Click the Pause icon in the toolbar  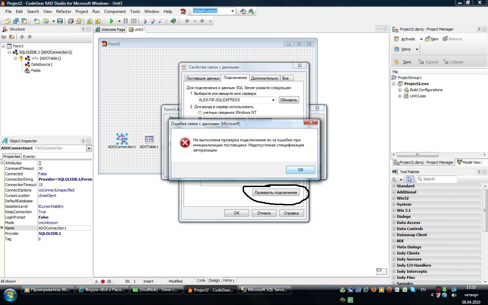[126, 21]
